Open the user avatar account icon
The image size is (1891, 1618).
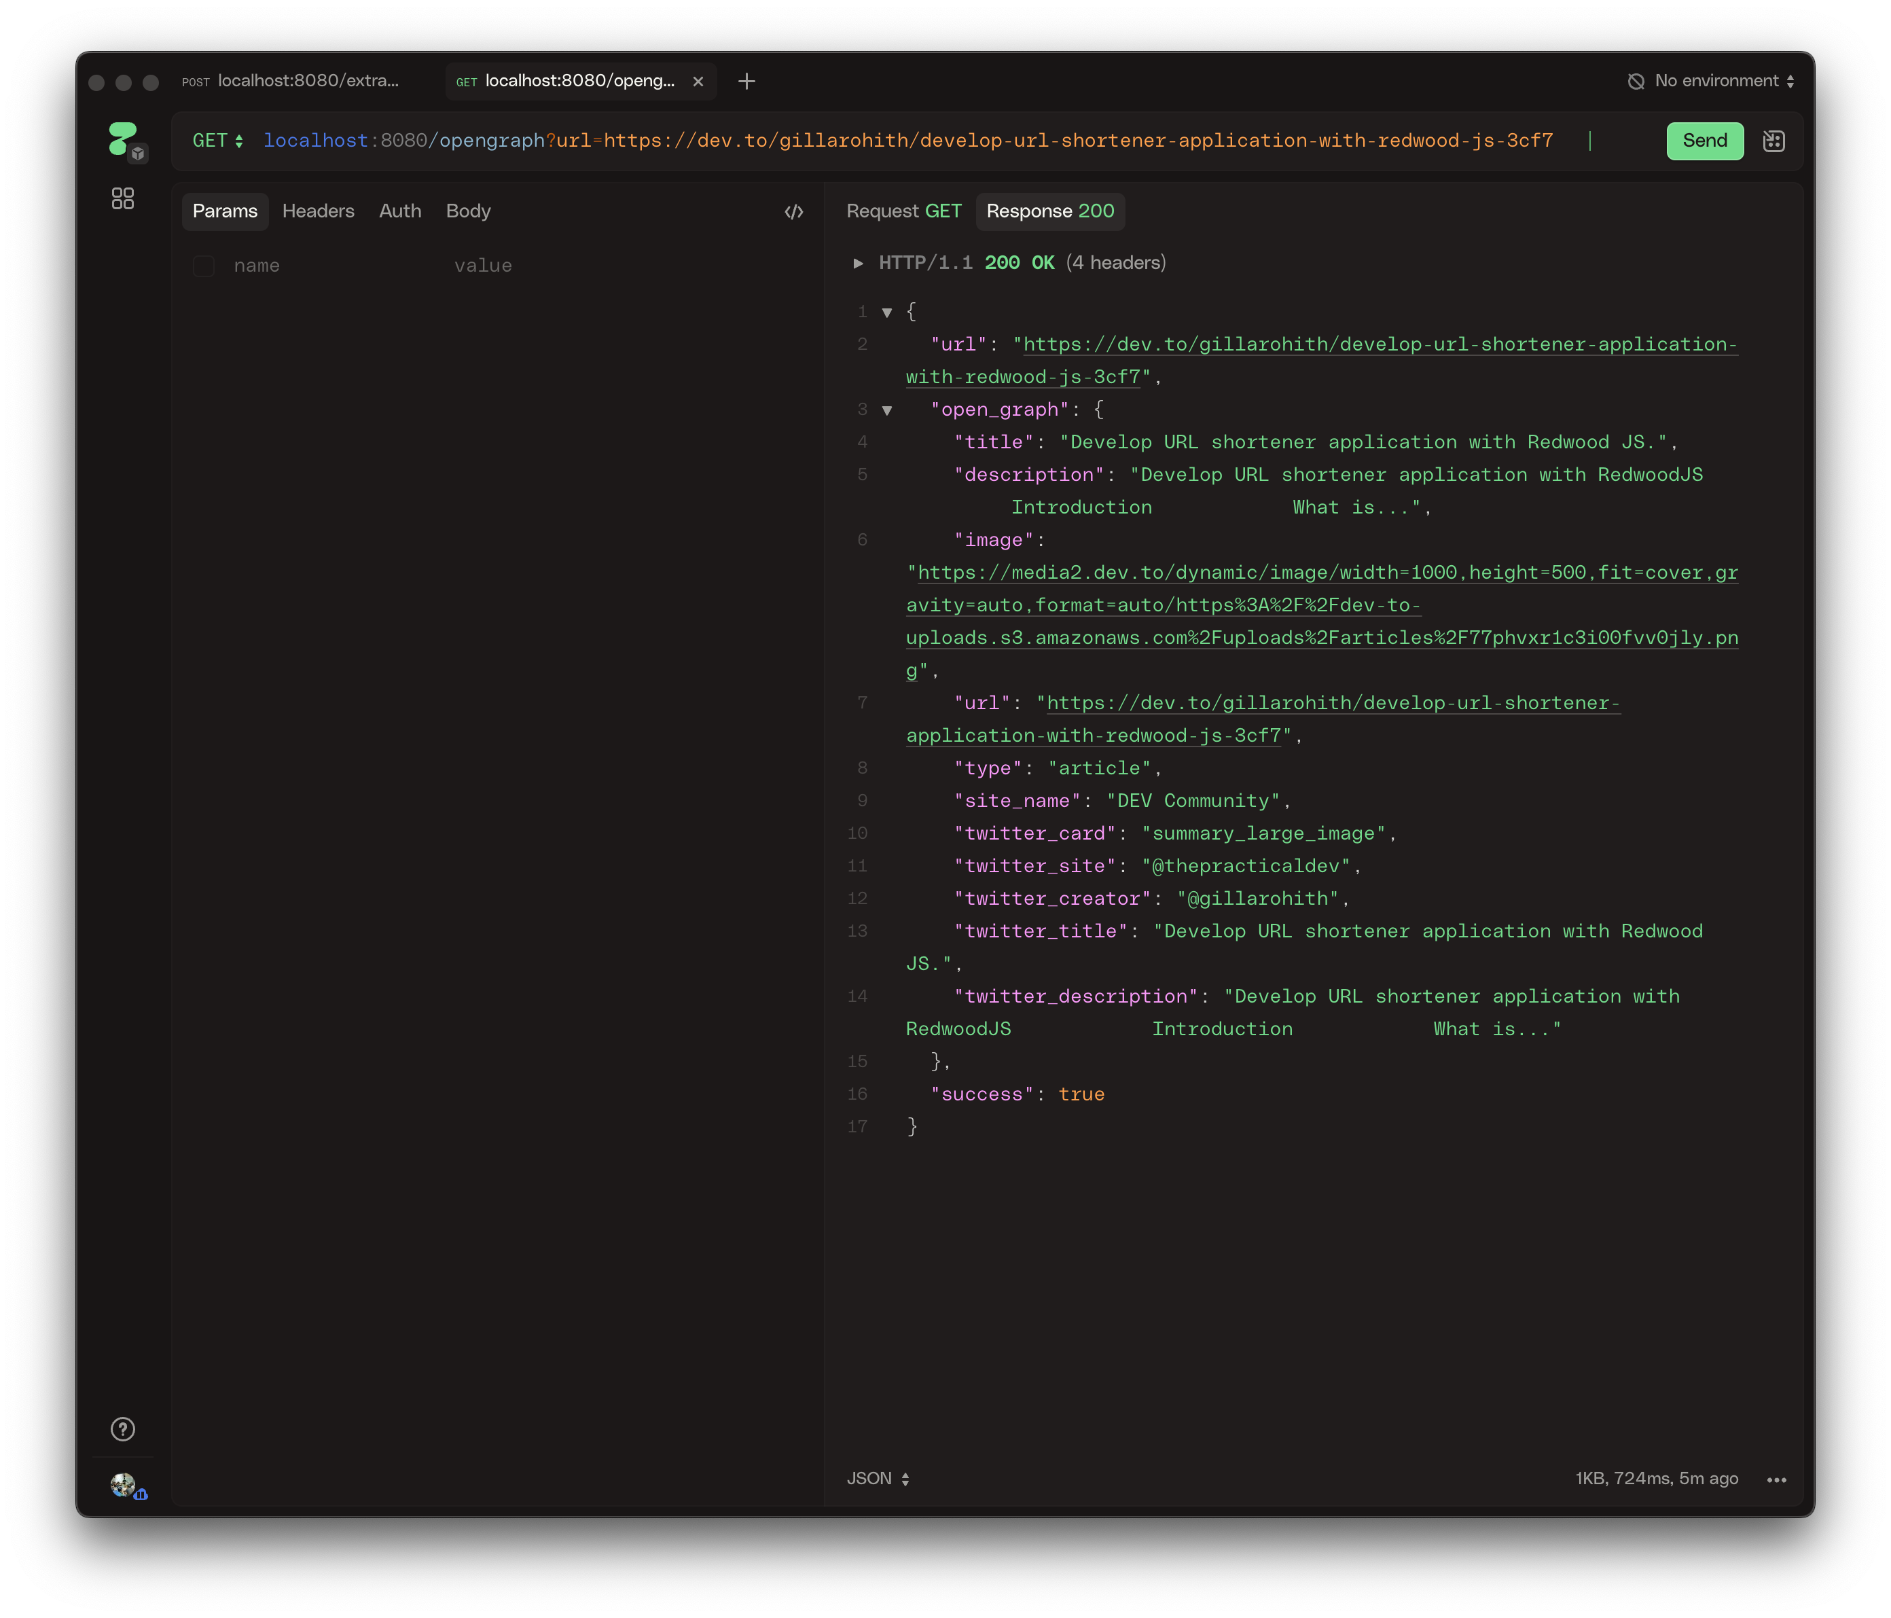(x=124, y=1485)
